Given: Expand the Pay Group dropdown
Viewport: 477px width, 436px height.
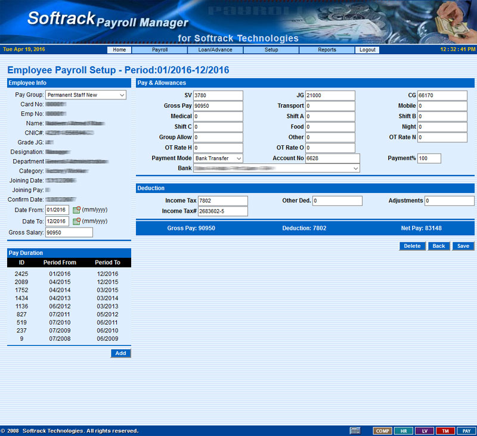Looking at the screenshot, I should (x=86, y=95).
